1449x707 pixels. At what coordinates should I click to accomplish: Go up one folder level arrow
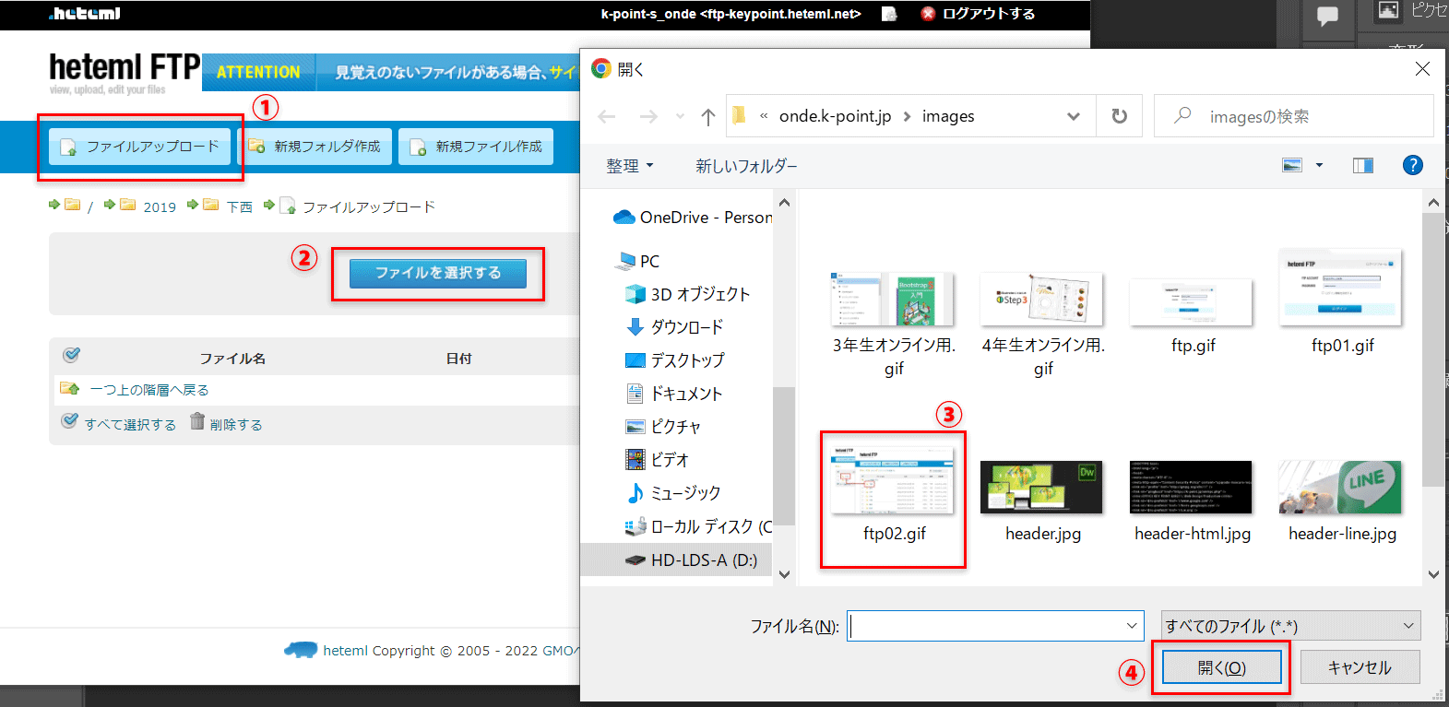[x=707, y=117]
